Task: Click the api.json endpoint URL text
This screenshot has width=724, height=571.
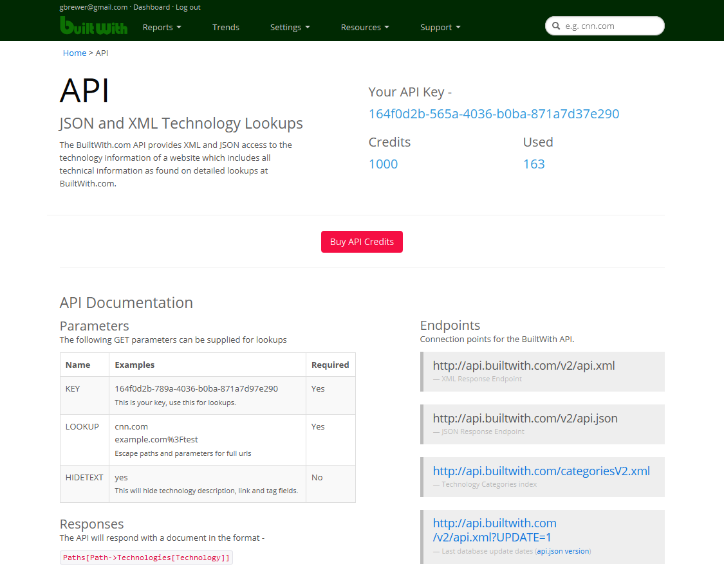Action: 525,419
